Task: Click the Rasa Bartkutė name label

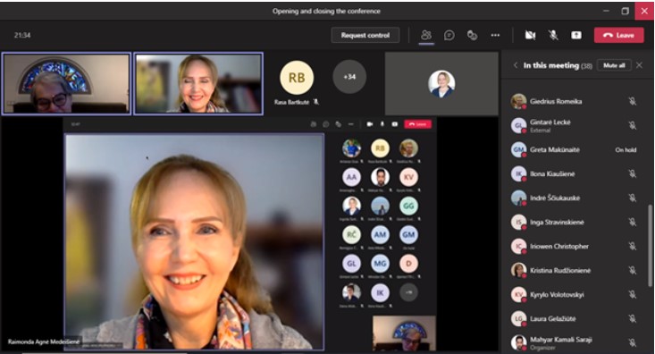Action: point(292,102)
